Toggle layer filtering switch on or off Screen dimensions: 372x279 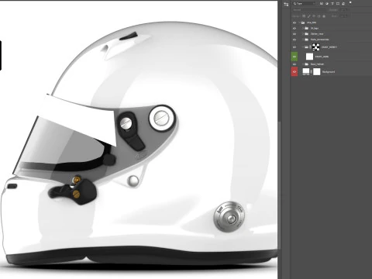[x=350, y=2]
